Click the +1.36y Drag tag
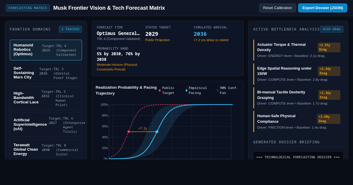Image resolution: width=353 pixels, height=185 pixels. coord(329,95)
